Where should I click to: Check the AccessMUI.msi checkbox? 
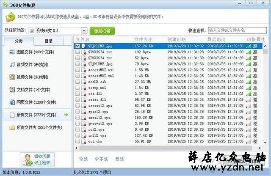pos(77,70)
